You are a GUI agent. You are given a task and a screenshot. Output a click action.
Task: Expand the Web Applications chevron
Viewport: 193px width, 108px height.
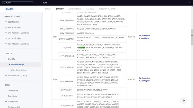(6, 27)
